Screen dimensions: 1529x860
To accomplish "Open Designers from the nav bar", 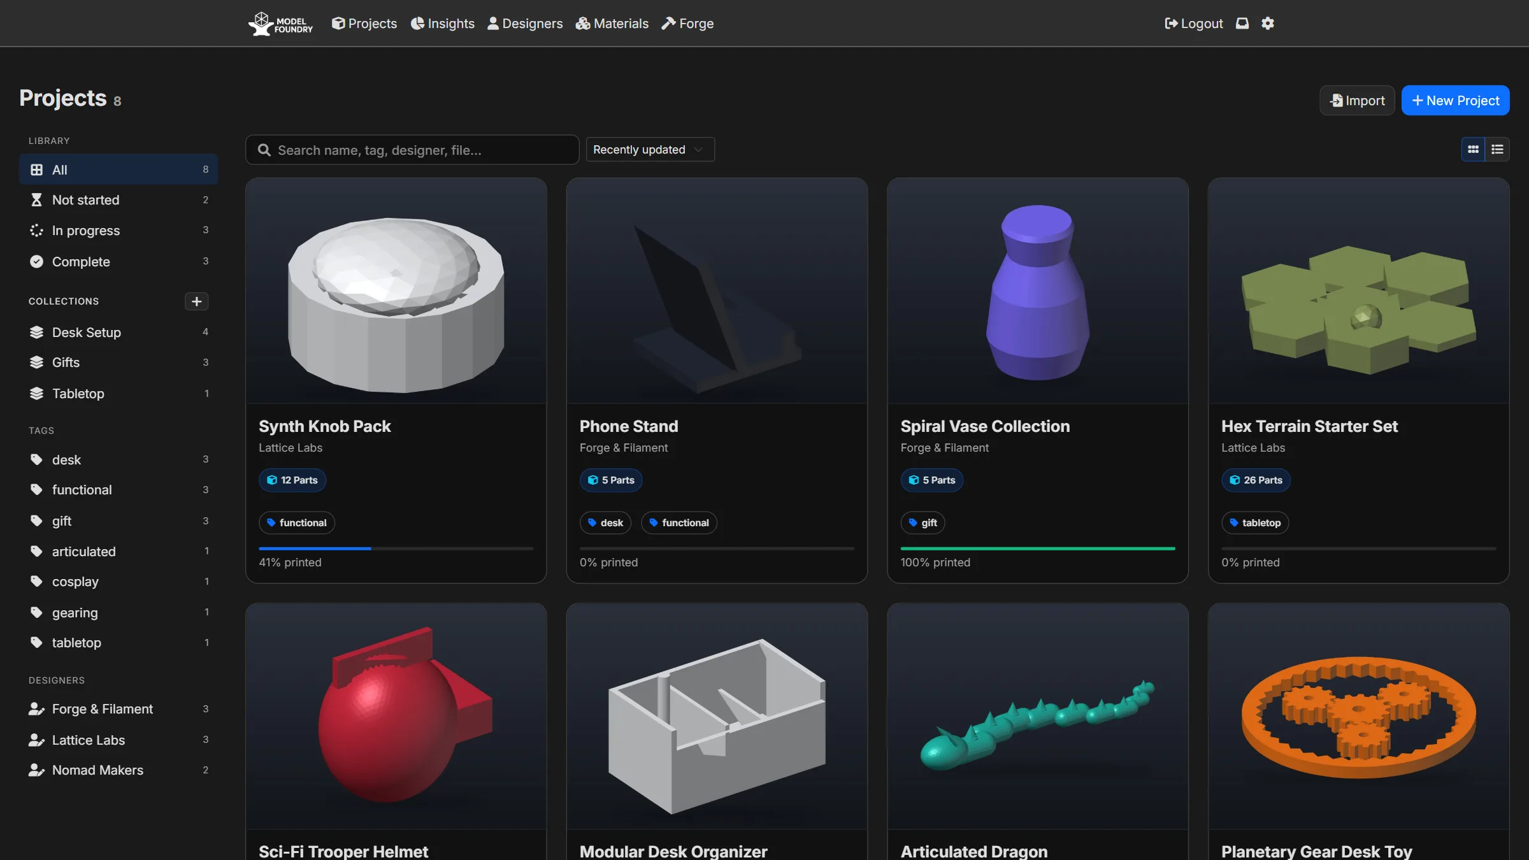I will [525, 24].
